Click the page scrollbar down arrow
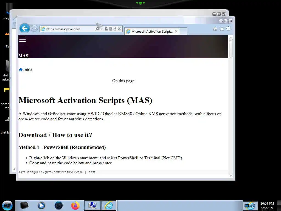Screen dimensions: 281x211 point(231,176)
